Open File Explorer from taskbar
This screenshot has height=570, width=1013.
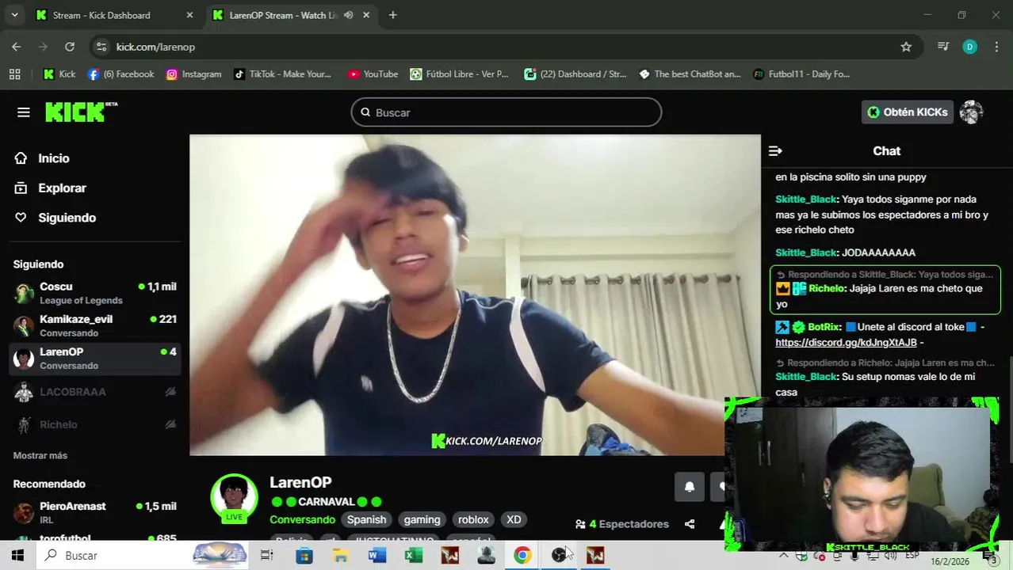[x=341, y=556]
